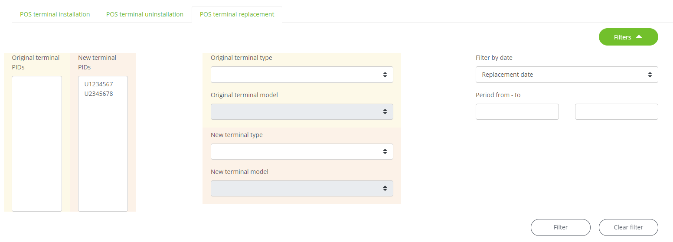Switch to POS terminal installation tab

pos(55,14)
